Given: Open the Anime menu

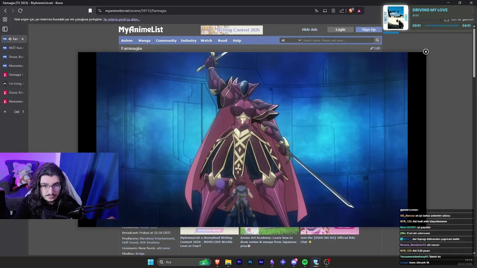Looking at the screenshot, I should click(x=127, y=40).
